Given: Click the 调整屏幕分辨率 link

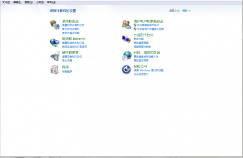Looking at the screenshot, I should pos(143,47).
